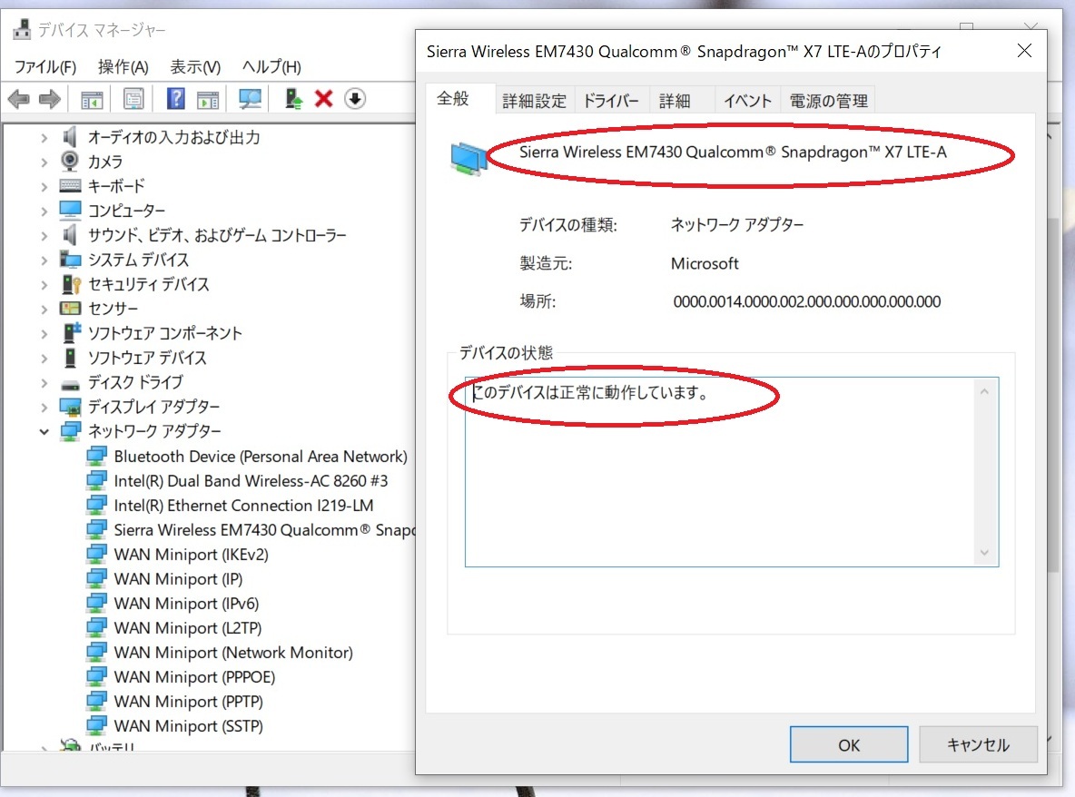Expand the キーボード tree node
The width and height of the screenshot is (1075, 797).
point(44,186)
